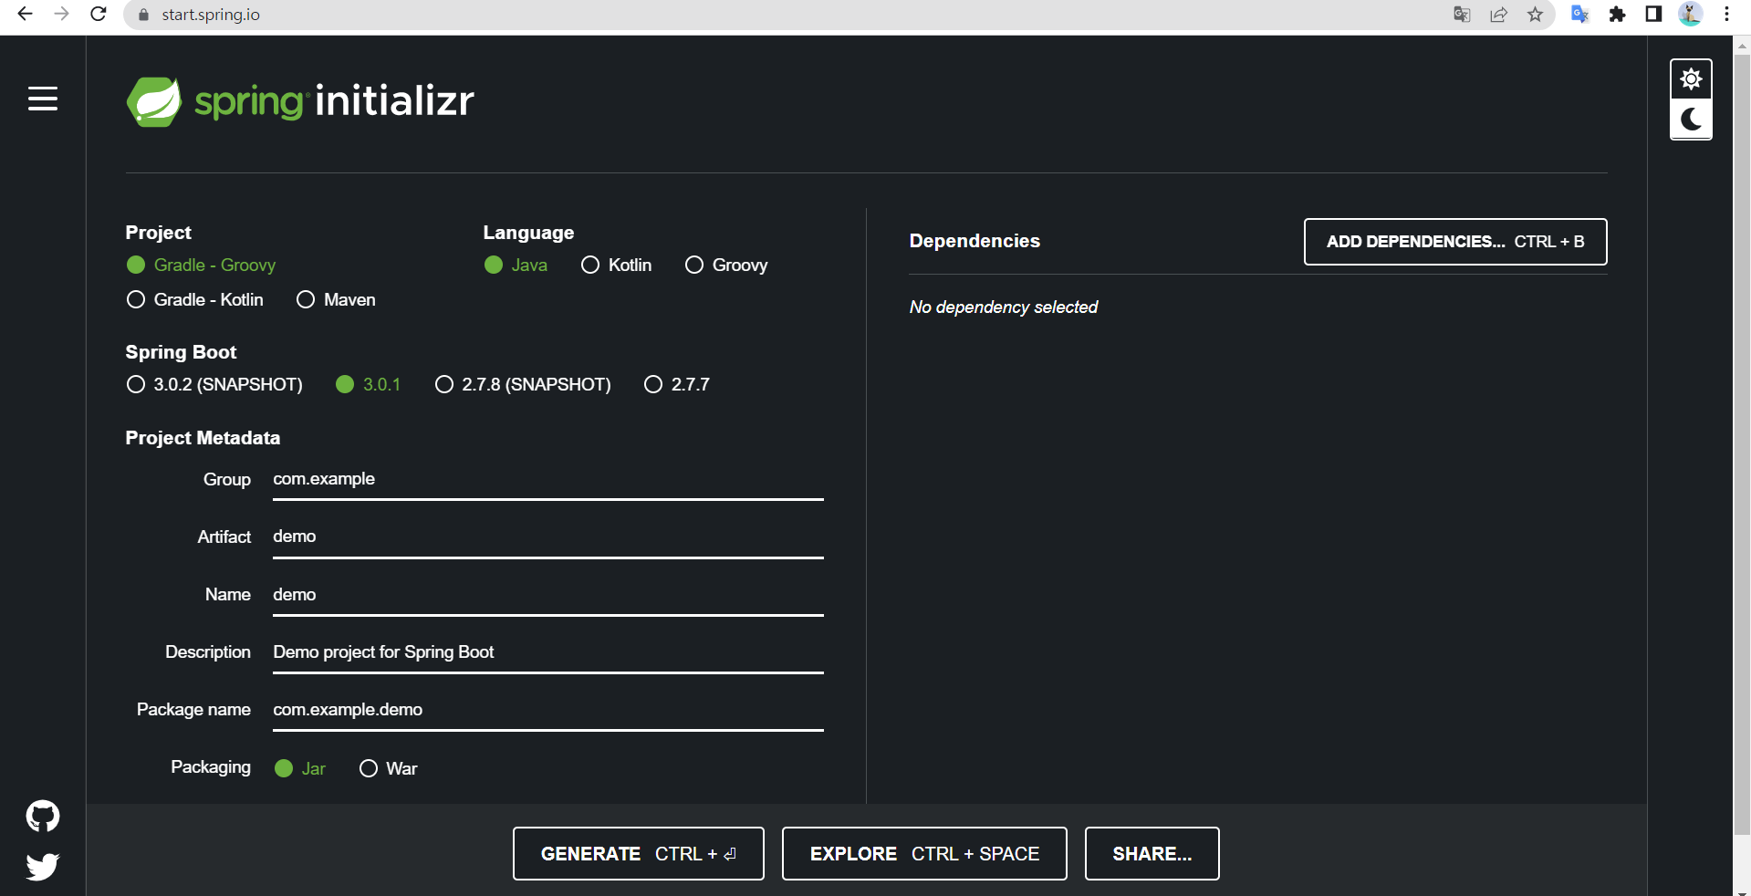
Task: Click the ADD DEPENDENCIES button
Action: (1455, 242)
